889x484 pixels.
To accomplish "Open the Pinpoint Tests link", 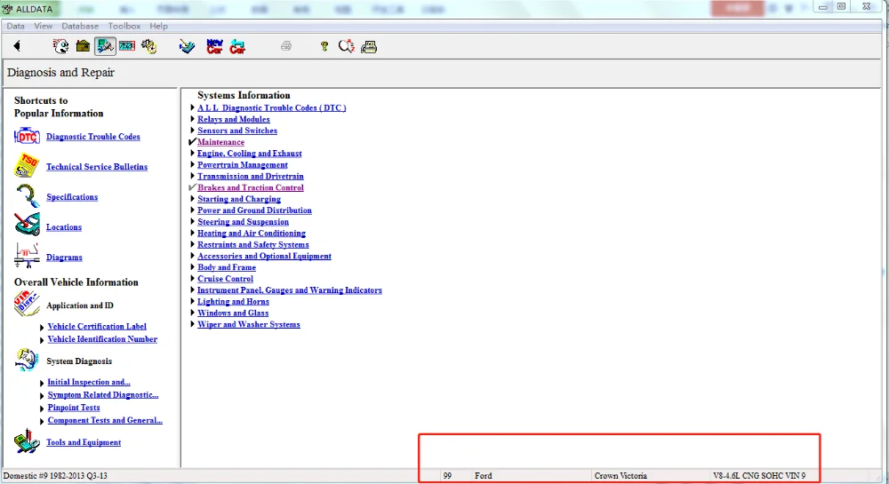I will tap(74, 408).
